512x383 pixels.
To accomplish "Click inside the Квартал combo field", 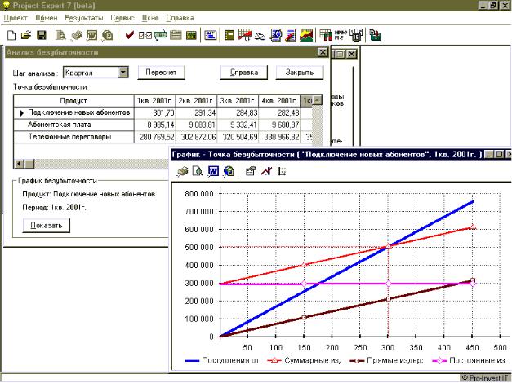I will (x=91, y=73).
